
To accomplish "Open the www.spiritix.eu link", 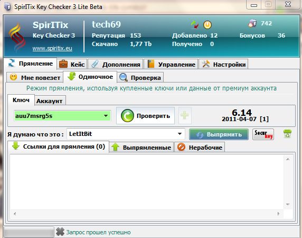I will pyautogui.click(x=52, y=48).
